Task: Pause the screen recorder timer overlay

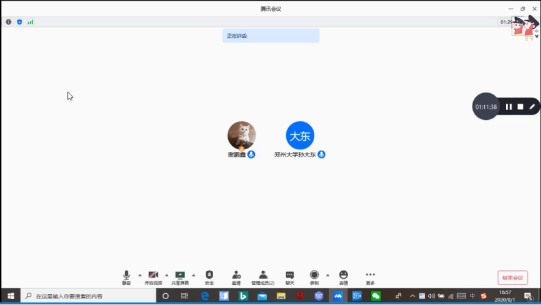Action: (508, 107)
